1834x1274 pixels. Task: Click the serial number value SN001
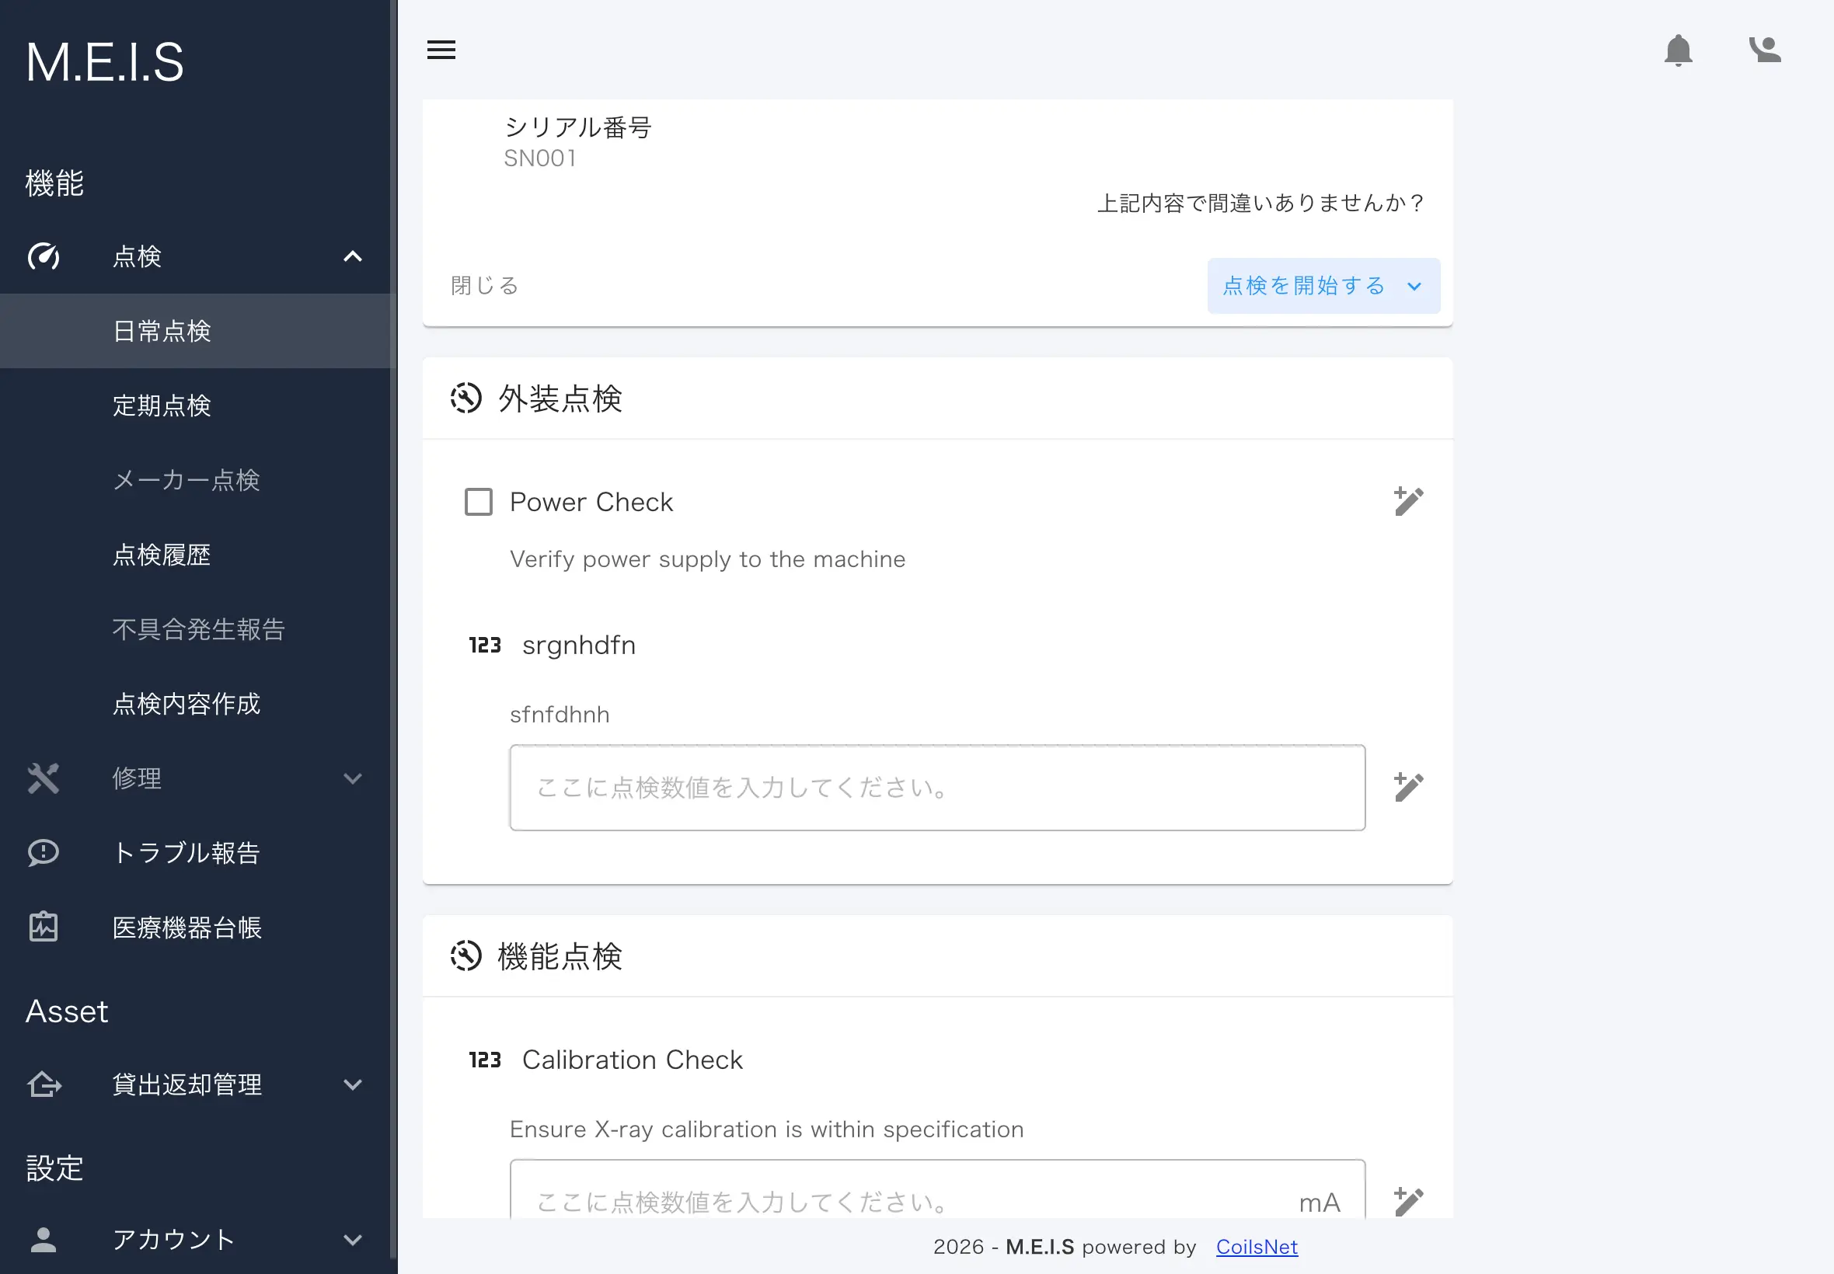541,158
